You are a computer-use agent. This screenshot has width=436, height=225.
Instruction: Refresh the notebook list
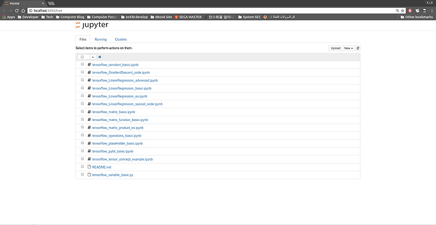pyautogui.click(x=358, y=48)
